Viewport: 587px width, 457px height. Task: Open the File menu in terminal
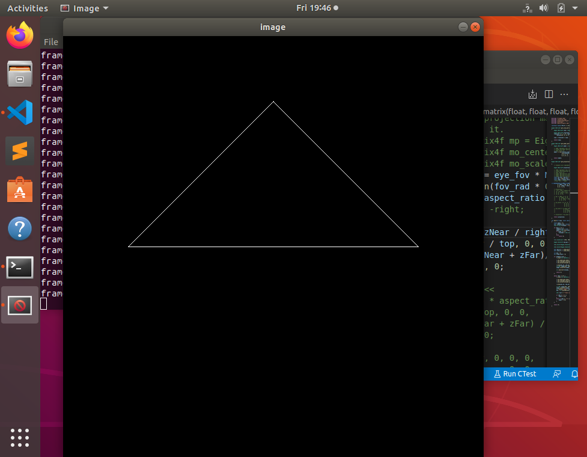tap(51, 42)
